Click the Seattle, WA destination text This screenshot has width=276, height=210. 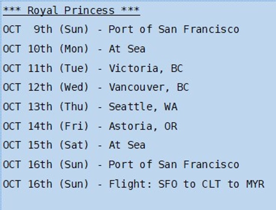coord(143,107)
